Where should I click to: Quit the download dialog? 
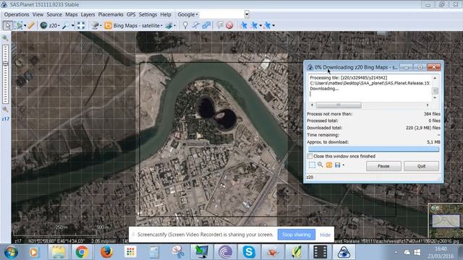click(421, 166)
